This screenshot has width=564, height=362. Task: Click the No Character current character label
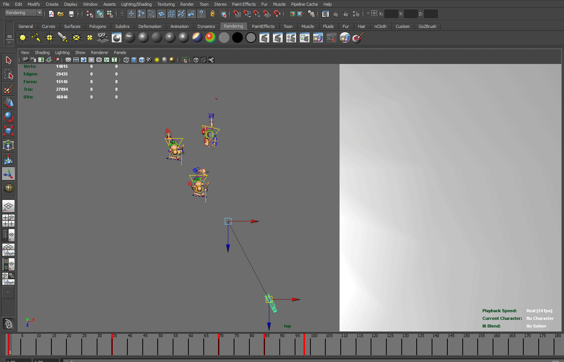[540, 318]
